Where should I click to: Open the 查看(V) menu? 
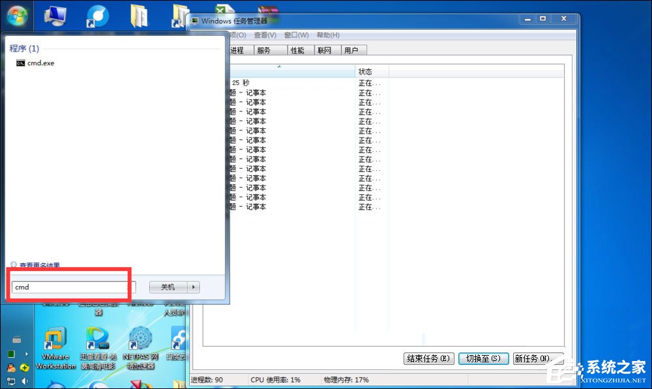click(265, 35)
